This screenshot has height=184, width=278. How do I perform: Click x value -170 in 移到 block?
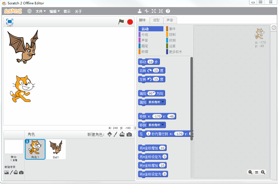click(x=157, y=116)
